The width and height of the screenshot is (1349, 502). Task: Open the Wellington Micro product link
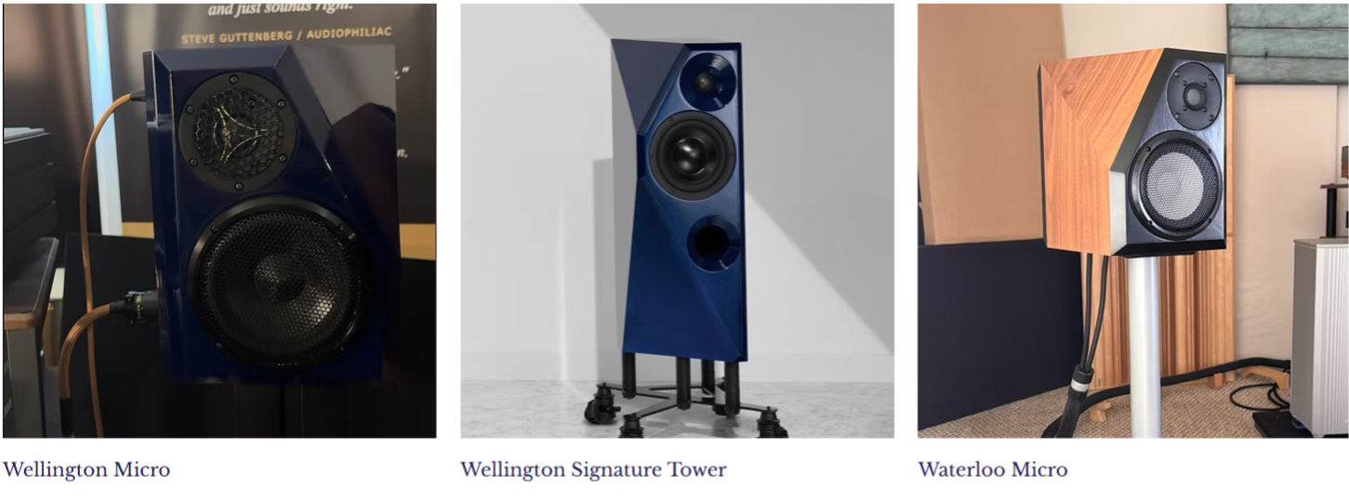tap(86, 469)
